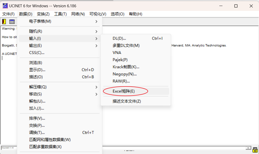This screenshot has width=259, height=154.
Task: Open the 文件(F) menu
Action: coord(8,14)
